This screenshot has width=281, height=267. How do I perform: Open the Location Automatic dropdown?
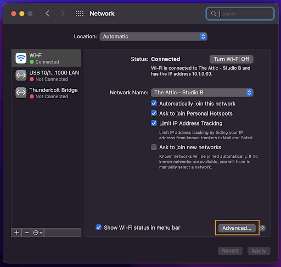pyautogui.click(x=153, y=37)
